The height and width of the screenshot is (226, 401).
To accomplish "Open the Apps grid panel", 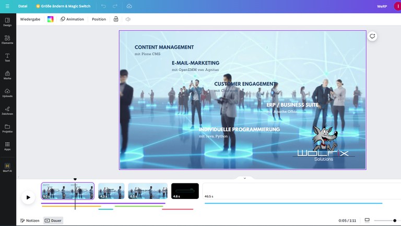I will coord(7,145).
